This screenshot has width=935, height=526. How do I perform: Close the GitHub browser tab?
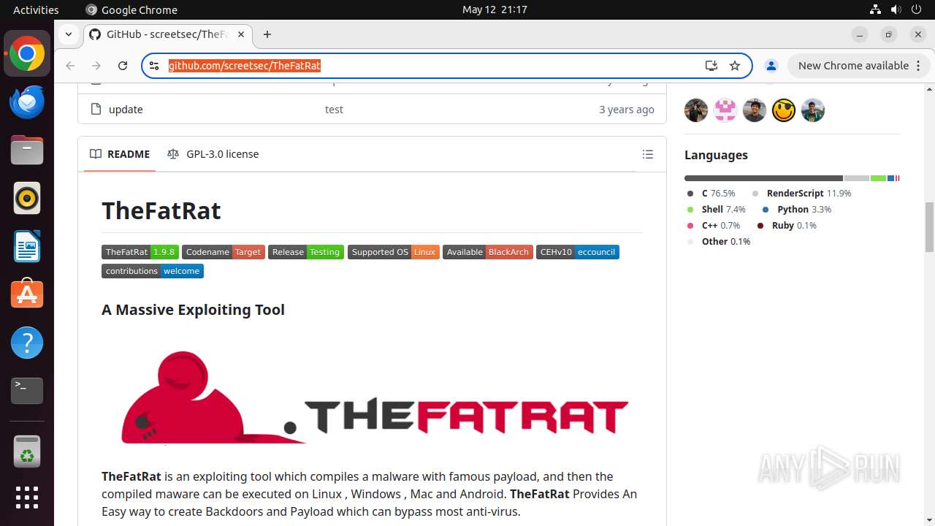coord(241,34)
